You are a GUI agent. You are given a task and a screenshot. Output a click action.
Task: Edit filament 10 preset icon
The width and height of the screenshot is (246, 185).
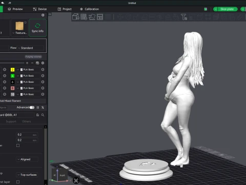[43, 94]
